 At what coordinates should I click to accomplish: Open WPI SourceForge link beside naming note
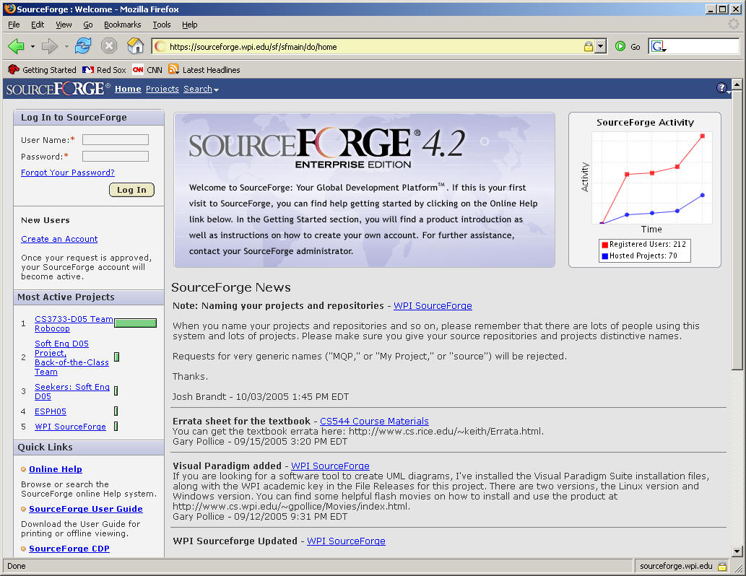tap(433, 306)
